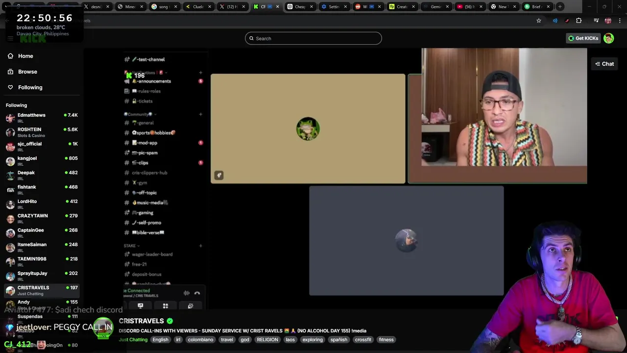Click the colombiano tag

(x=201, y=339)
